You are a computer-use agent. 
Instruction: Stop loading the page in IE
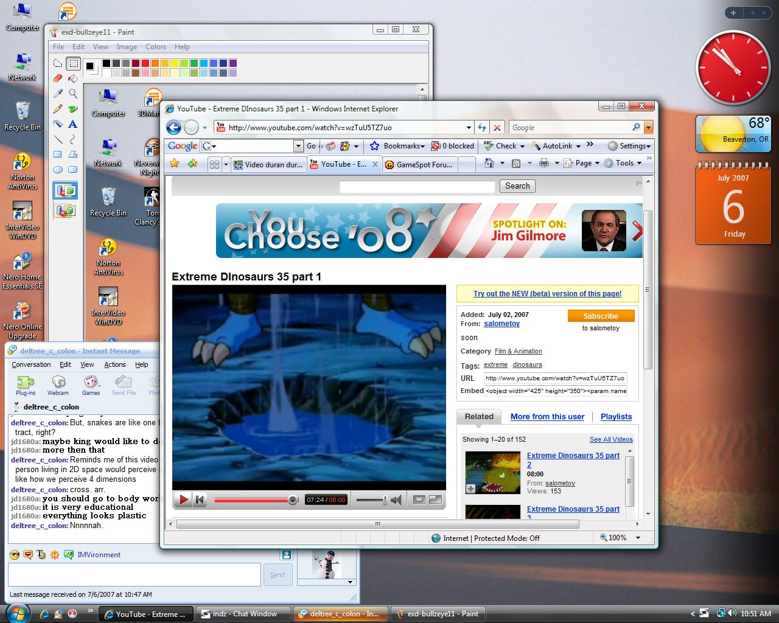497,128
